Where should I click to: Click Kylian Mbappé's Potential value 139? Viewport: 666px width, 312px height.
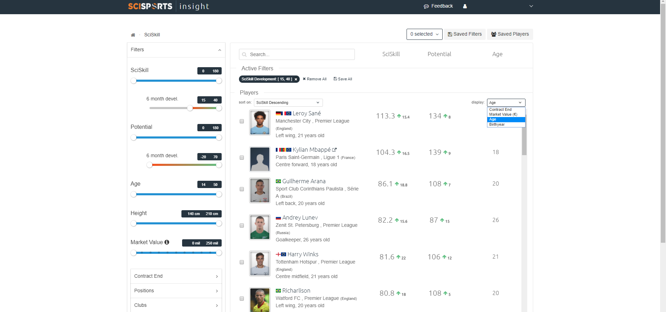(x=435, y=152)
